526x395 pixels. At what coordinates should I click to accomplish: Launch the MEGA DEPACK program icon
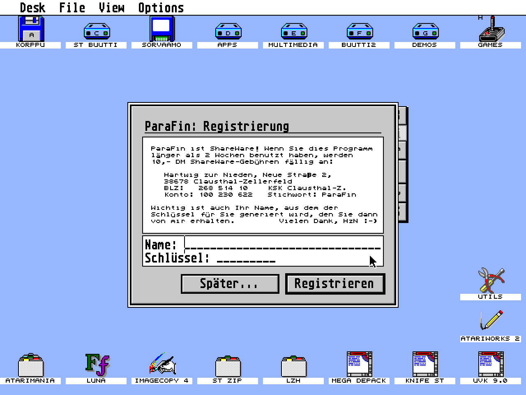tap(359, 364)
